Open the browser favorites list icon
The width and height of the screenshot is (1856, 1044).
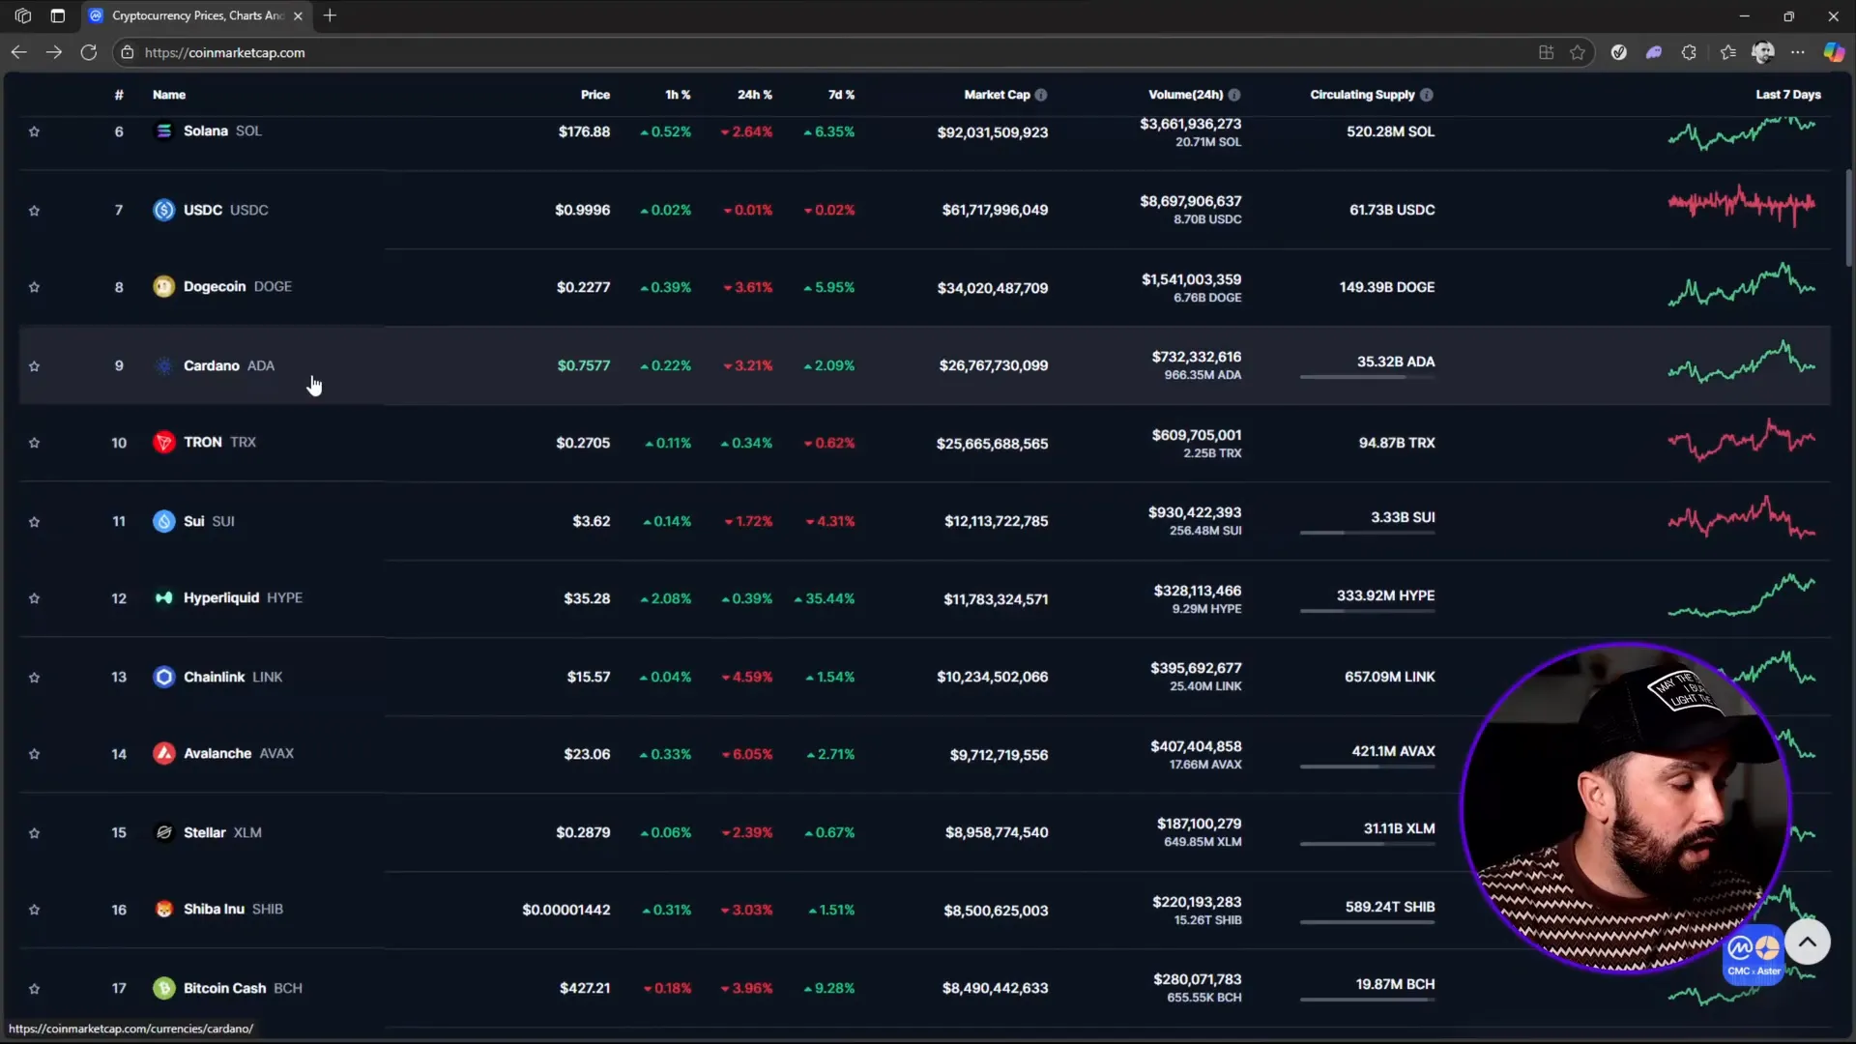[1727, 52]
